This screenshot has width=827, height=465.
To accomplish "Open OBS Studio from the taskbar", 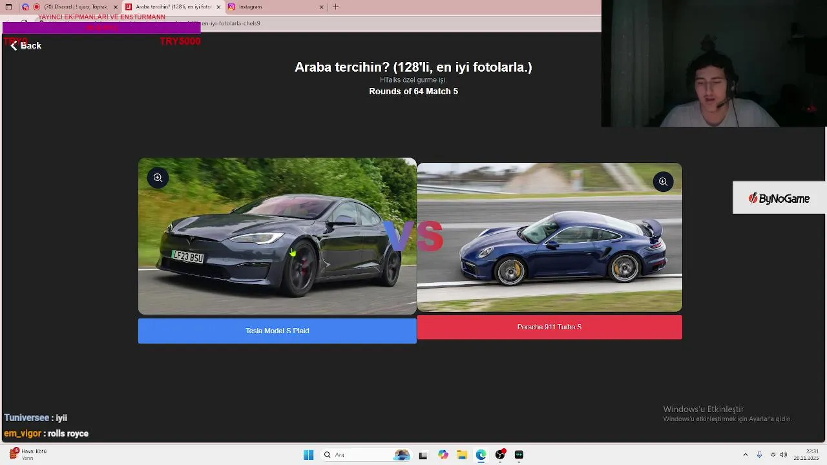I will point(500,455).
